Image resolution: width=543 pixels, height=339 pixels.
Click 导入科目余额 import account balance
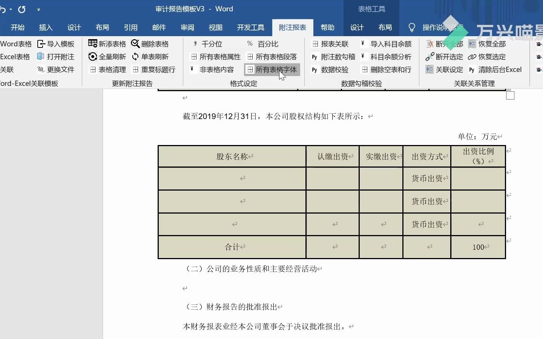386,44
